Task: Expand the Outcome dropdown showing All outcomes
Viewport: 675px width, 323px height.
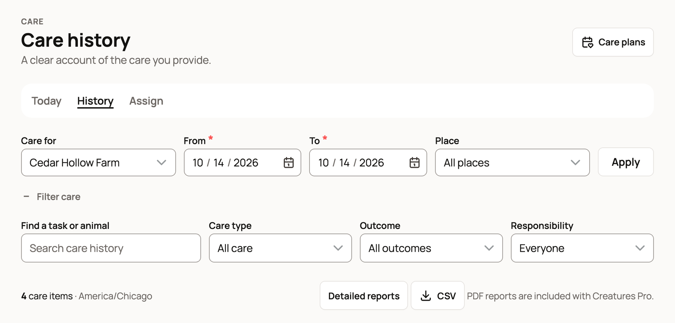Action: (431, 248)
